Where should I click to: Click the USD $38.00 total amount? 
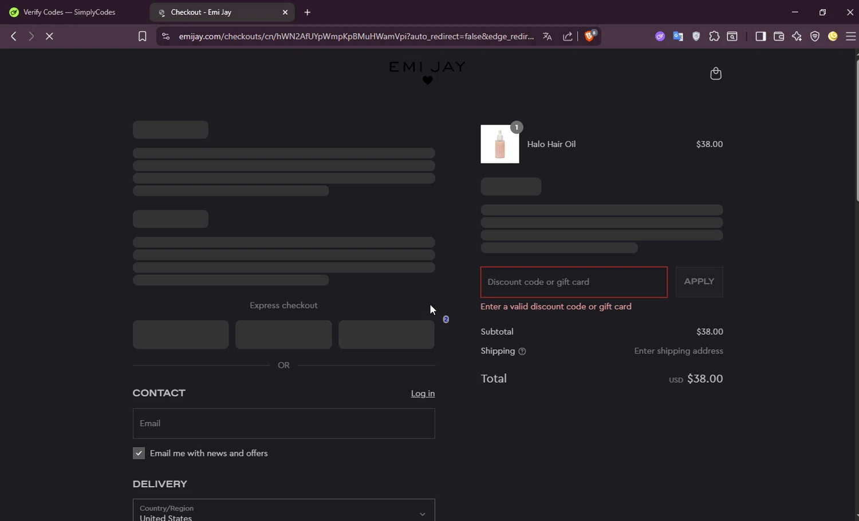[696, 379]
